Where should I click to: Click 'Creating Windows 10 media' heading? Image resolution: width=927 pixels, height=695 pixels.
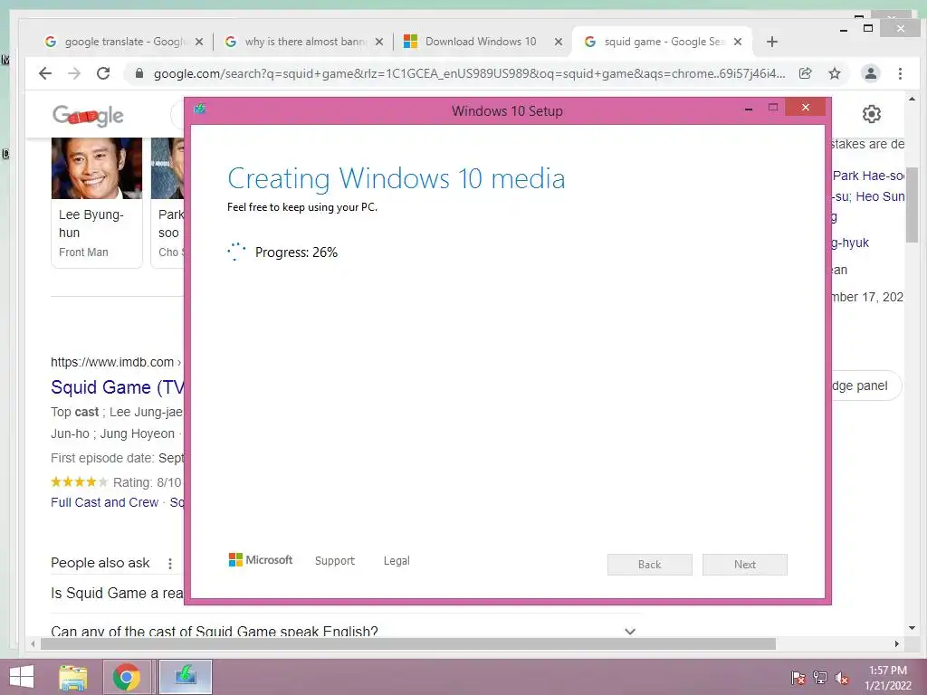pyautogui.click(x=397, y=178)
